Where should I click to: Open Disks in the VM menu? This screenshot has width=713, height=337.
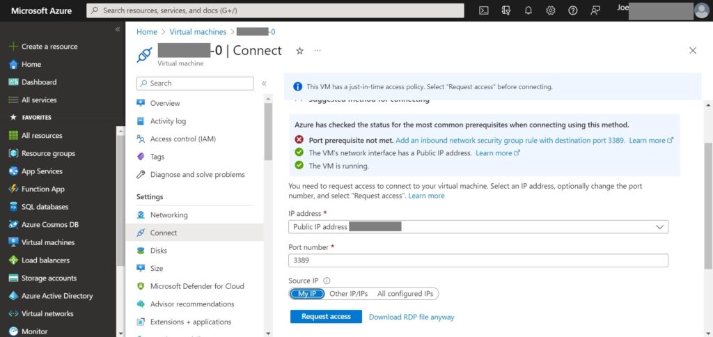pyautogui.click(x=158, y=251)
